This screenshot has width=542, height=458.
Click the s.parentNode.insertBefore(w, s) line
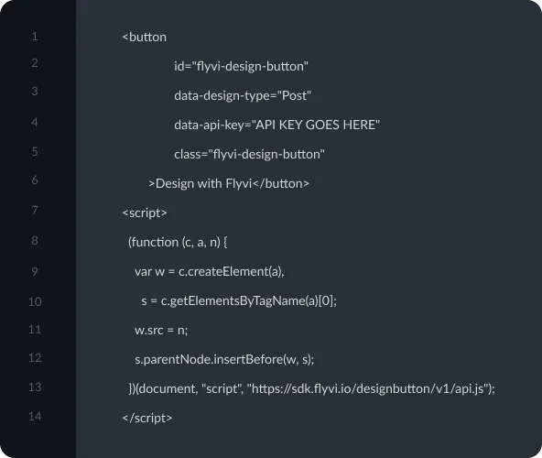click(224, 360)
